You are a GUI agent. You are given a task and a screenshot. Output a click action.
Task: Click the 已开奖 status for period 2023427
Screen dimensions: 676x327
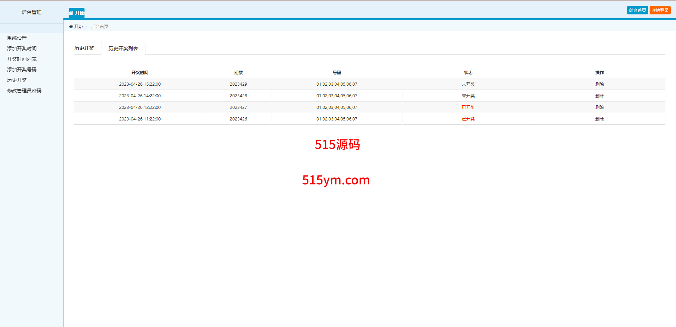point(468,107)
